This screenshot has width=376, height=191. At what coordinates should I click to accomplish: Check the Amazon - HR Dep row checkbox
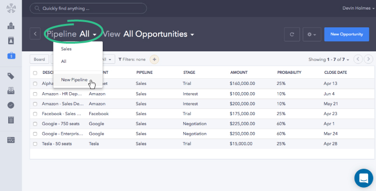(35, 94)
